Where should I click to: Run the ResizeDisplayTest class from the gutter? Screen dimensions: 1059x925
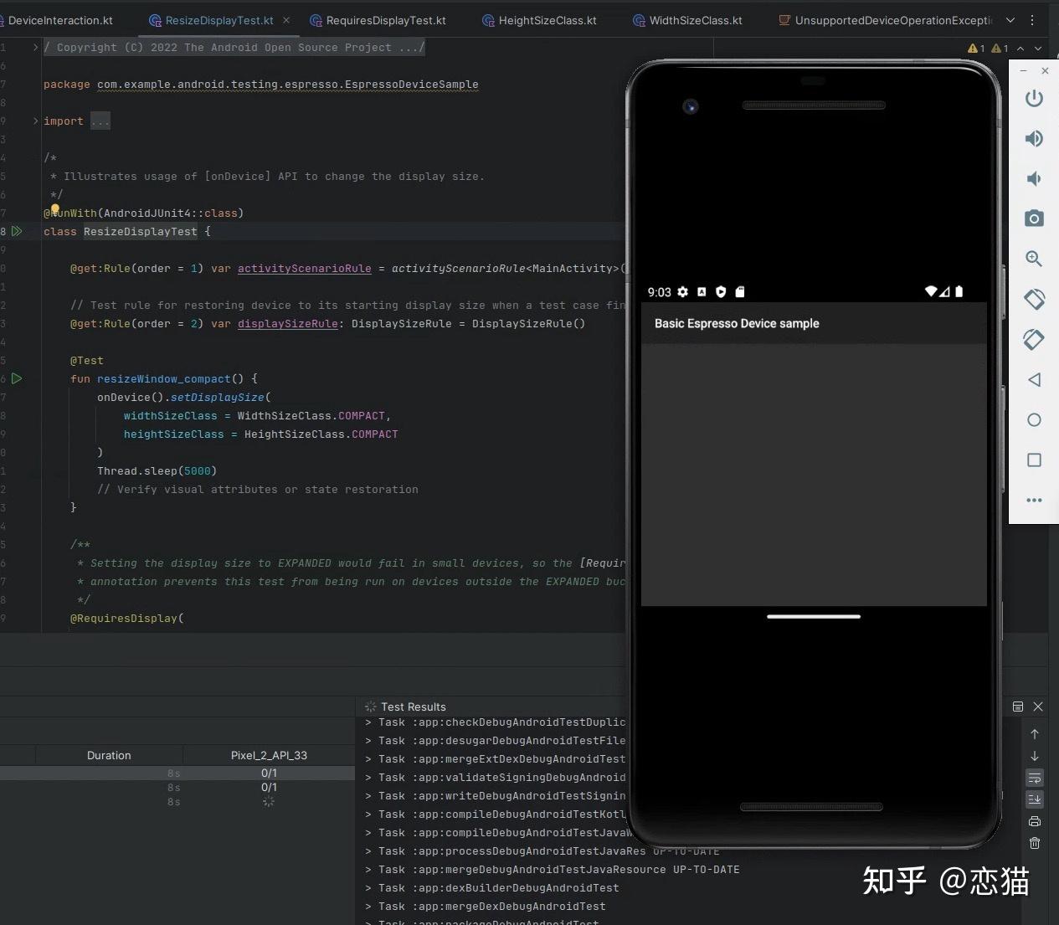click(x=17, y=231)
